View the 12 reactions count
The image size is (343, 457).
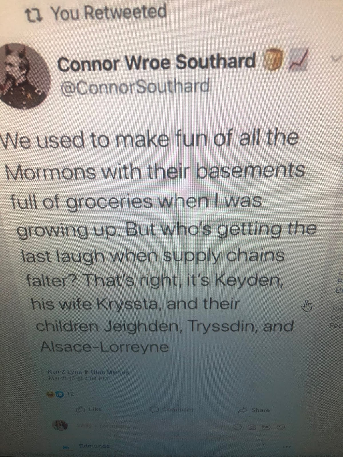click(70, 394)
